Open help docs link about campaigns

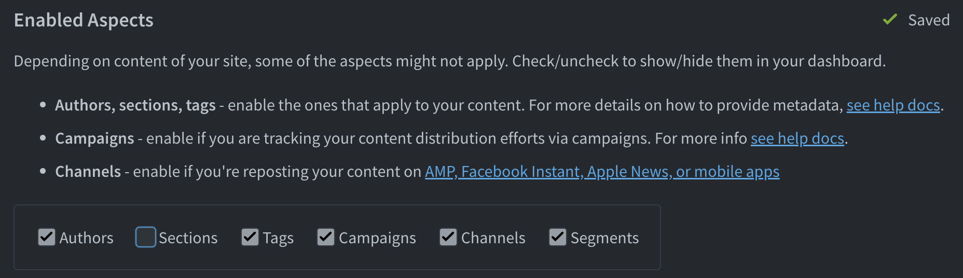point(797,138)
